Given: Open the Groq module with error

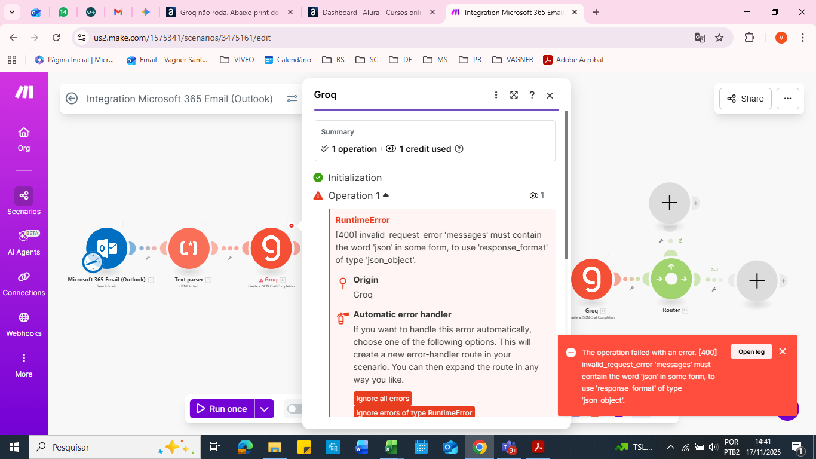Looking at the screenshot, I should [x=271, y=248].
